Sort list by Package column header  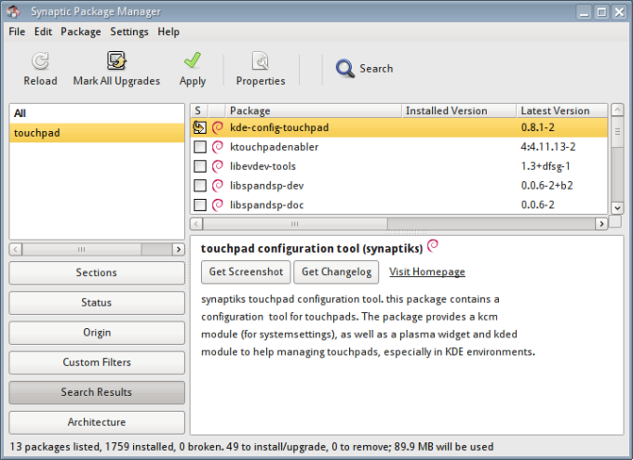pyautogui.click(x=312, y=111)
